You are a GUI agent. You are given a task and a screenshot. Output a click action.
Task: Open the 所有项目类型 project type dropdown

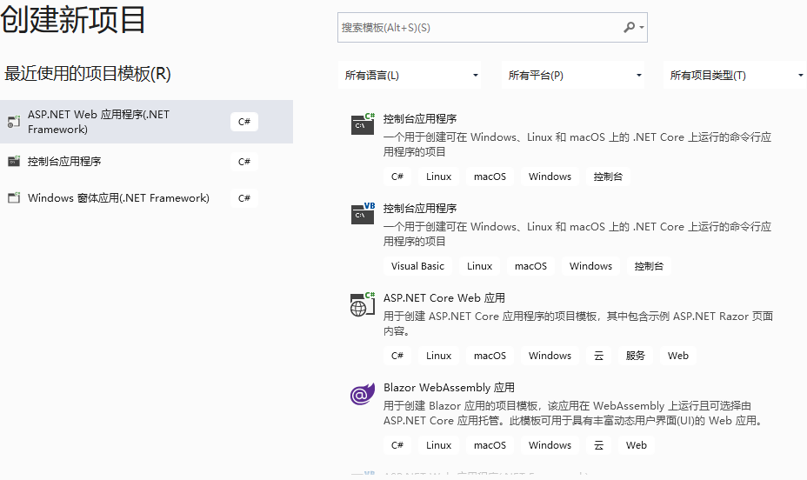click(736, 75)
